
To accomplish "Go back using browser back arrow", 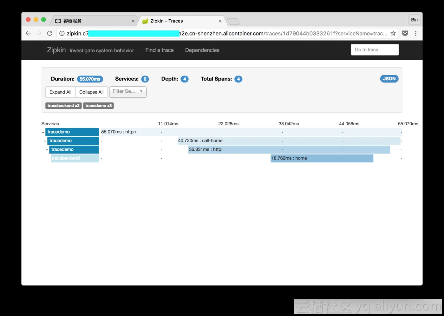I will 28,33.
